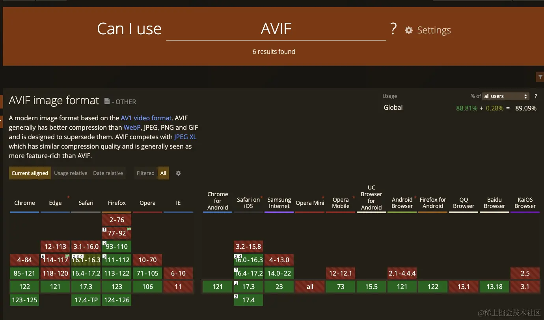Click Samsung Internet 4-13.0 cell

click(279, 260)
